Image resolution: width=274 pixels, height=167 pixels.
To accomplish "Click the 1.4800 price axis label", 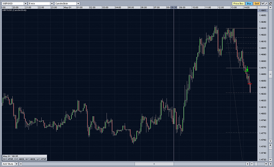I will 263,114.
